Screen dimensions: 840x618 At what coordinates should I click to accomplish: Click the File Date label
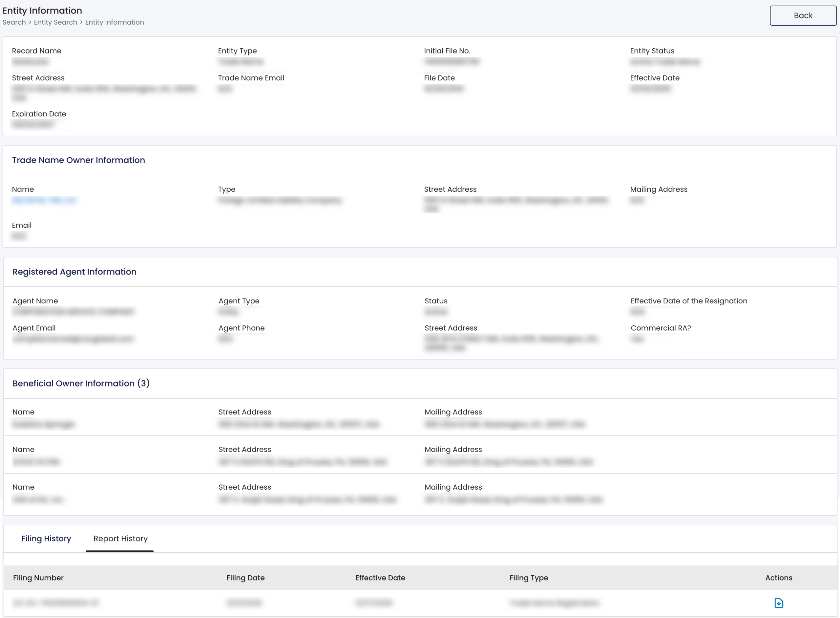(439, 78)
